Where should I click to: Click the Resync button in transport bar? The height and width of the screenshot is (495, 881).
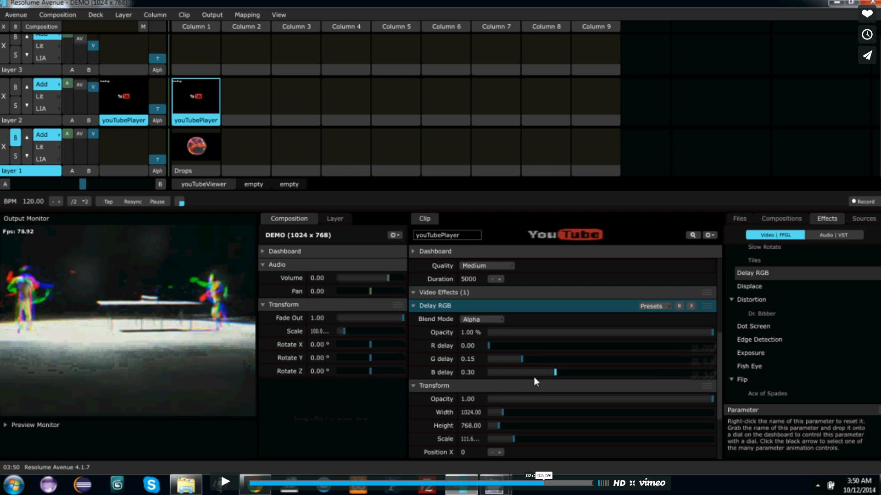[132, 201]
